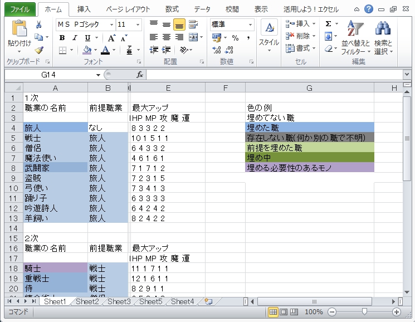This screenshot has width=415, height=322.
Task: Toggle Bold formatting
Action: (62, 38)
